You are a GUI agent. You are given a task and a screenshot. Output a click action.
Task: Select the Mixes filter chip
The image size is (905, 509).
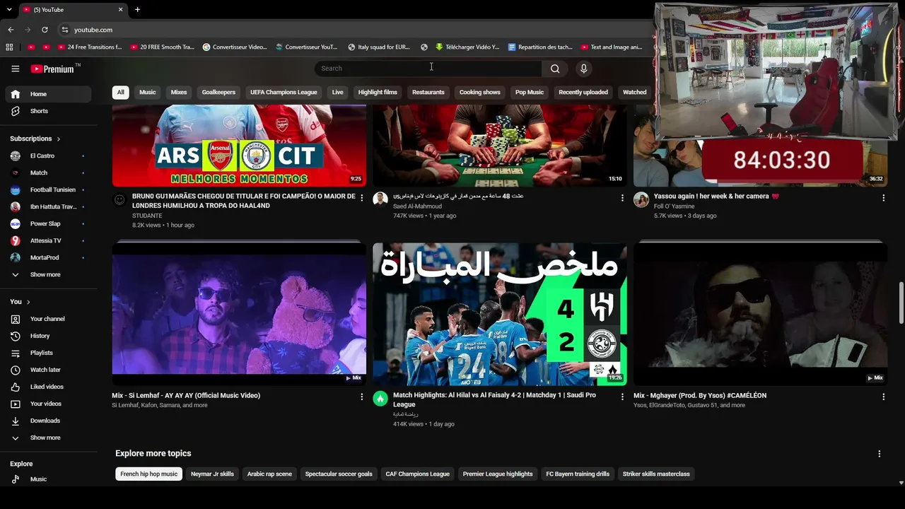(179, 92)
